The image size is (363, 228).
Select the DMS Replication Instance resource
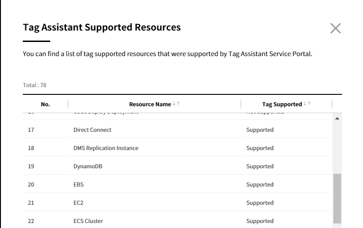[106, 148]
